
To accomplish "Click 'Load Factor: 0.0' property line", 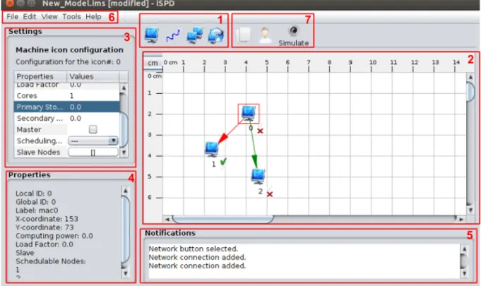I will pos(44,244).
